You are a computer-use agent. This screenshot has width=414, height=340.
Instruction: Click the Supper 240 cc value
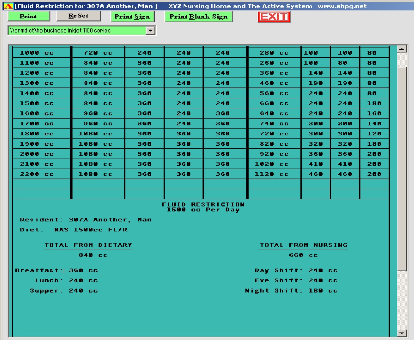(x=83, y=291)
